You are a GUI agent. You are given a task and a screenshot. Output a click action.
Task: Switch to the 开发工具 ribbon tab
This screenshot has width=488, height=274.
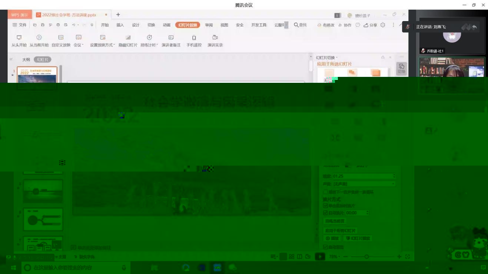[259, 25]
